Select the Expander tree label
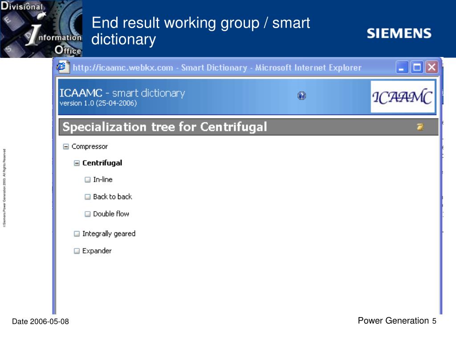 97,251
